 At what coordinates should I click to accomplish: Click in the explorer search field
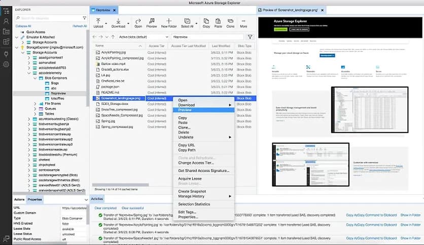coord(51,18)
